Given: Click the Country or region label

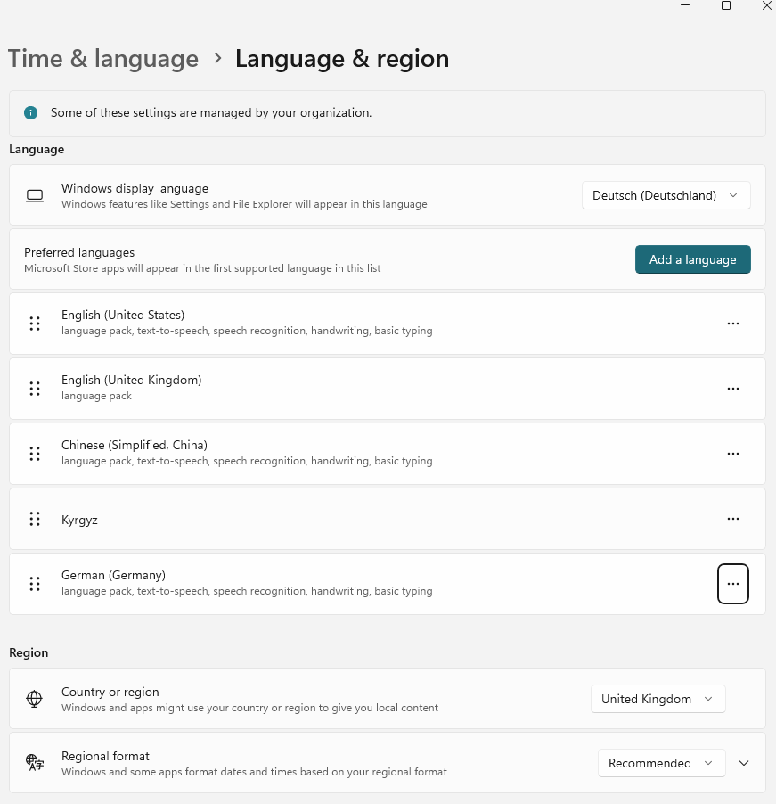Looking at the screenshot, I should pyautogui.click(x=110, y=693).
